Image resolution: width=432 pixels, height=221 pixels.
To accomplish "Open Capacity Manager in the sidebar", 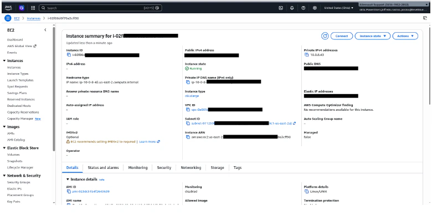I will point(20,119).
